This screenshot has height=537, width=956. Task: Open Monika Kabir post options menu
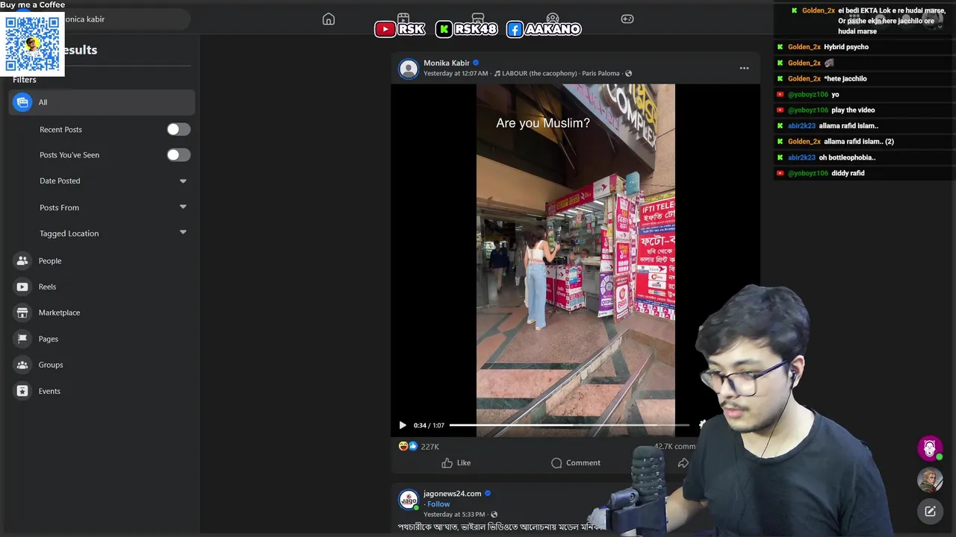click(744, 68)
